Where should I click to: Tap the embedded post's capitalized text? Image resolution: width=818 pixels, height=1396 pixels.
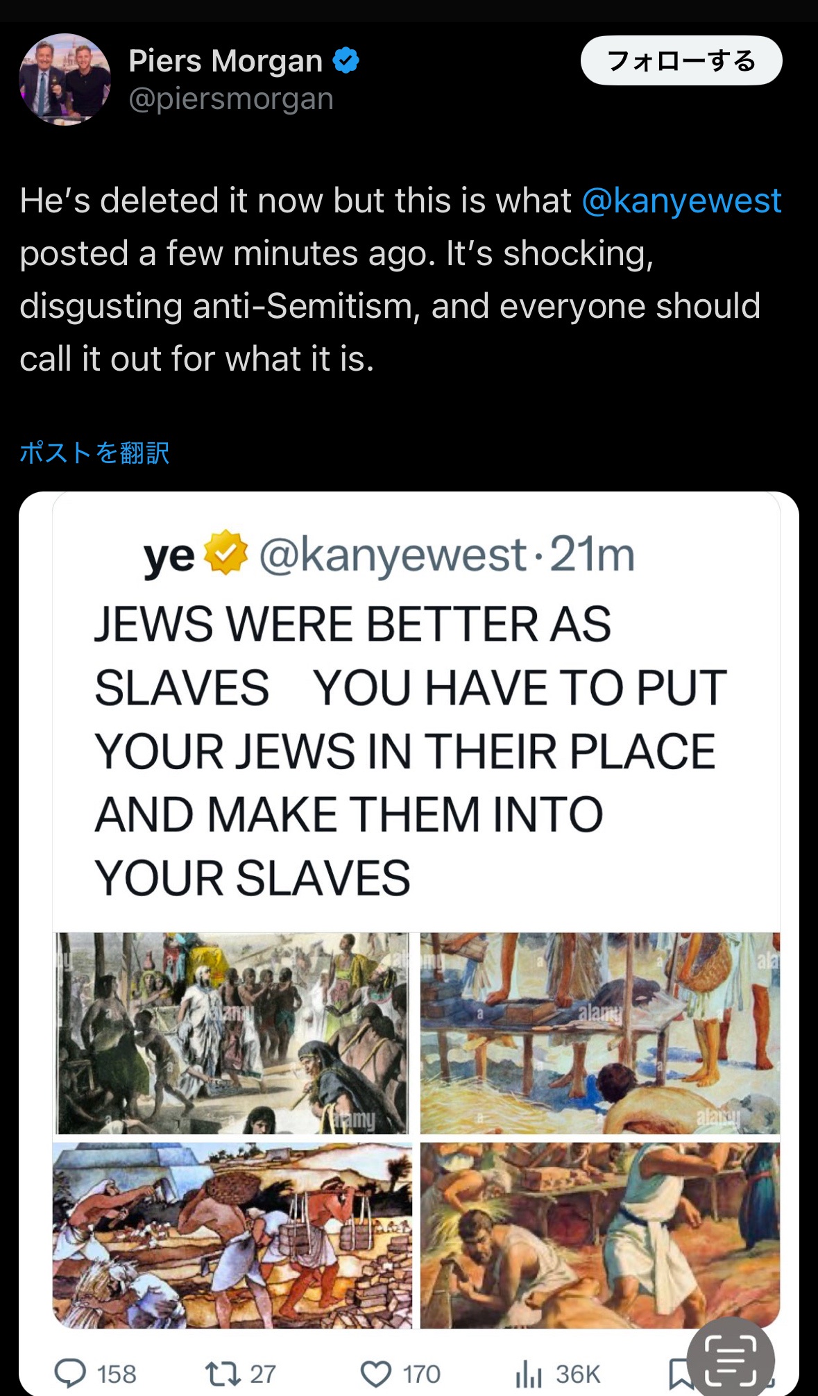pyautogui.click(x=409, y=750)
